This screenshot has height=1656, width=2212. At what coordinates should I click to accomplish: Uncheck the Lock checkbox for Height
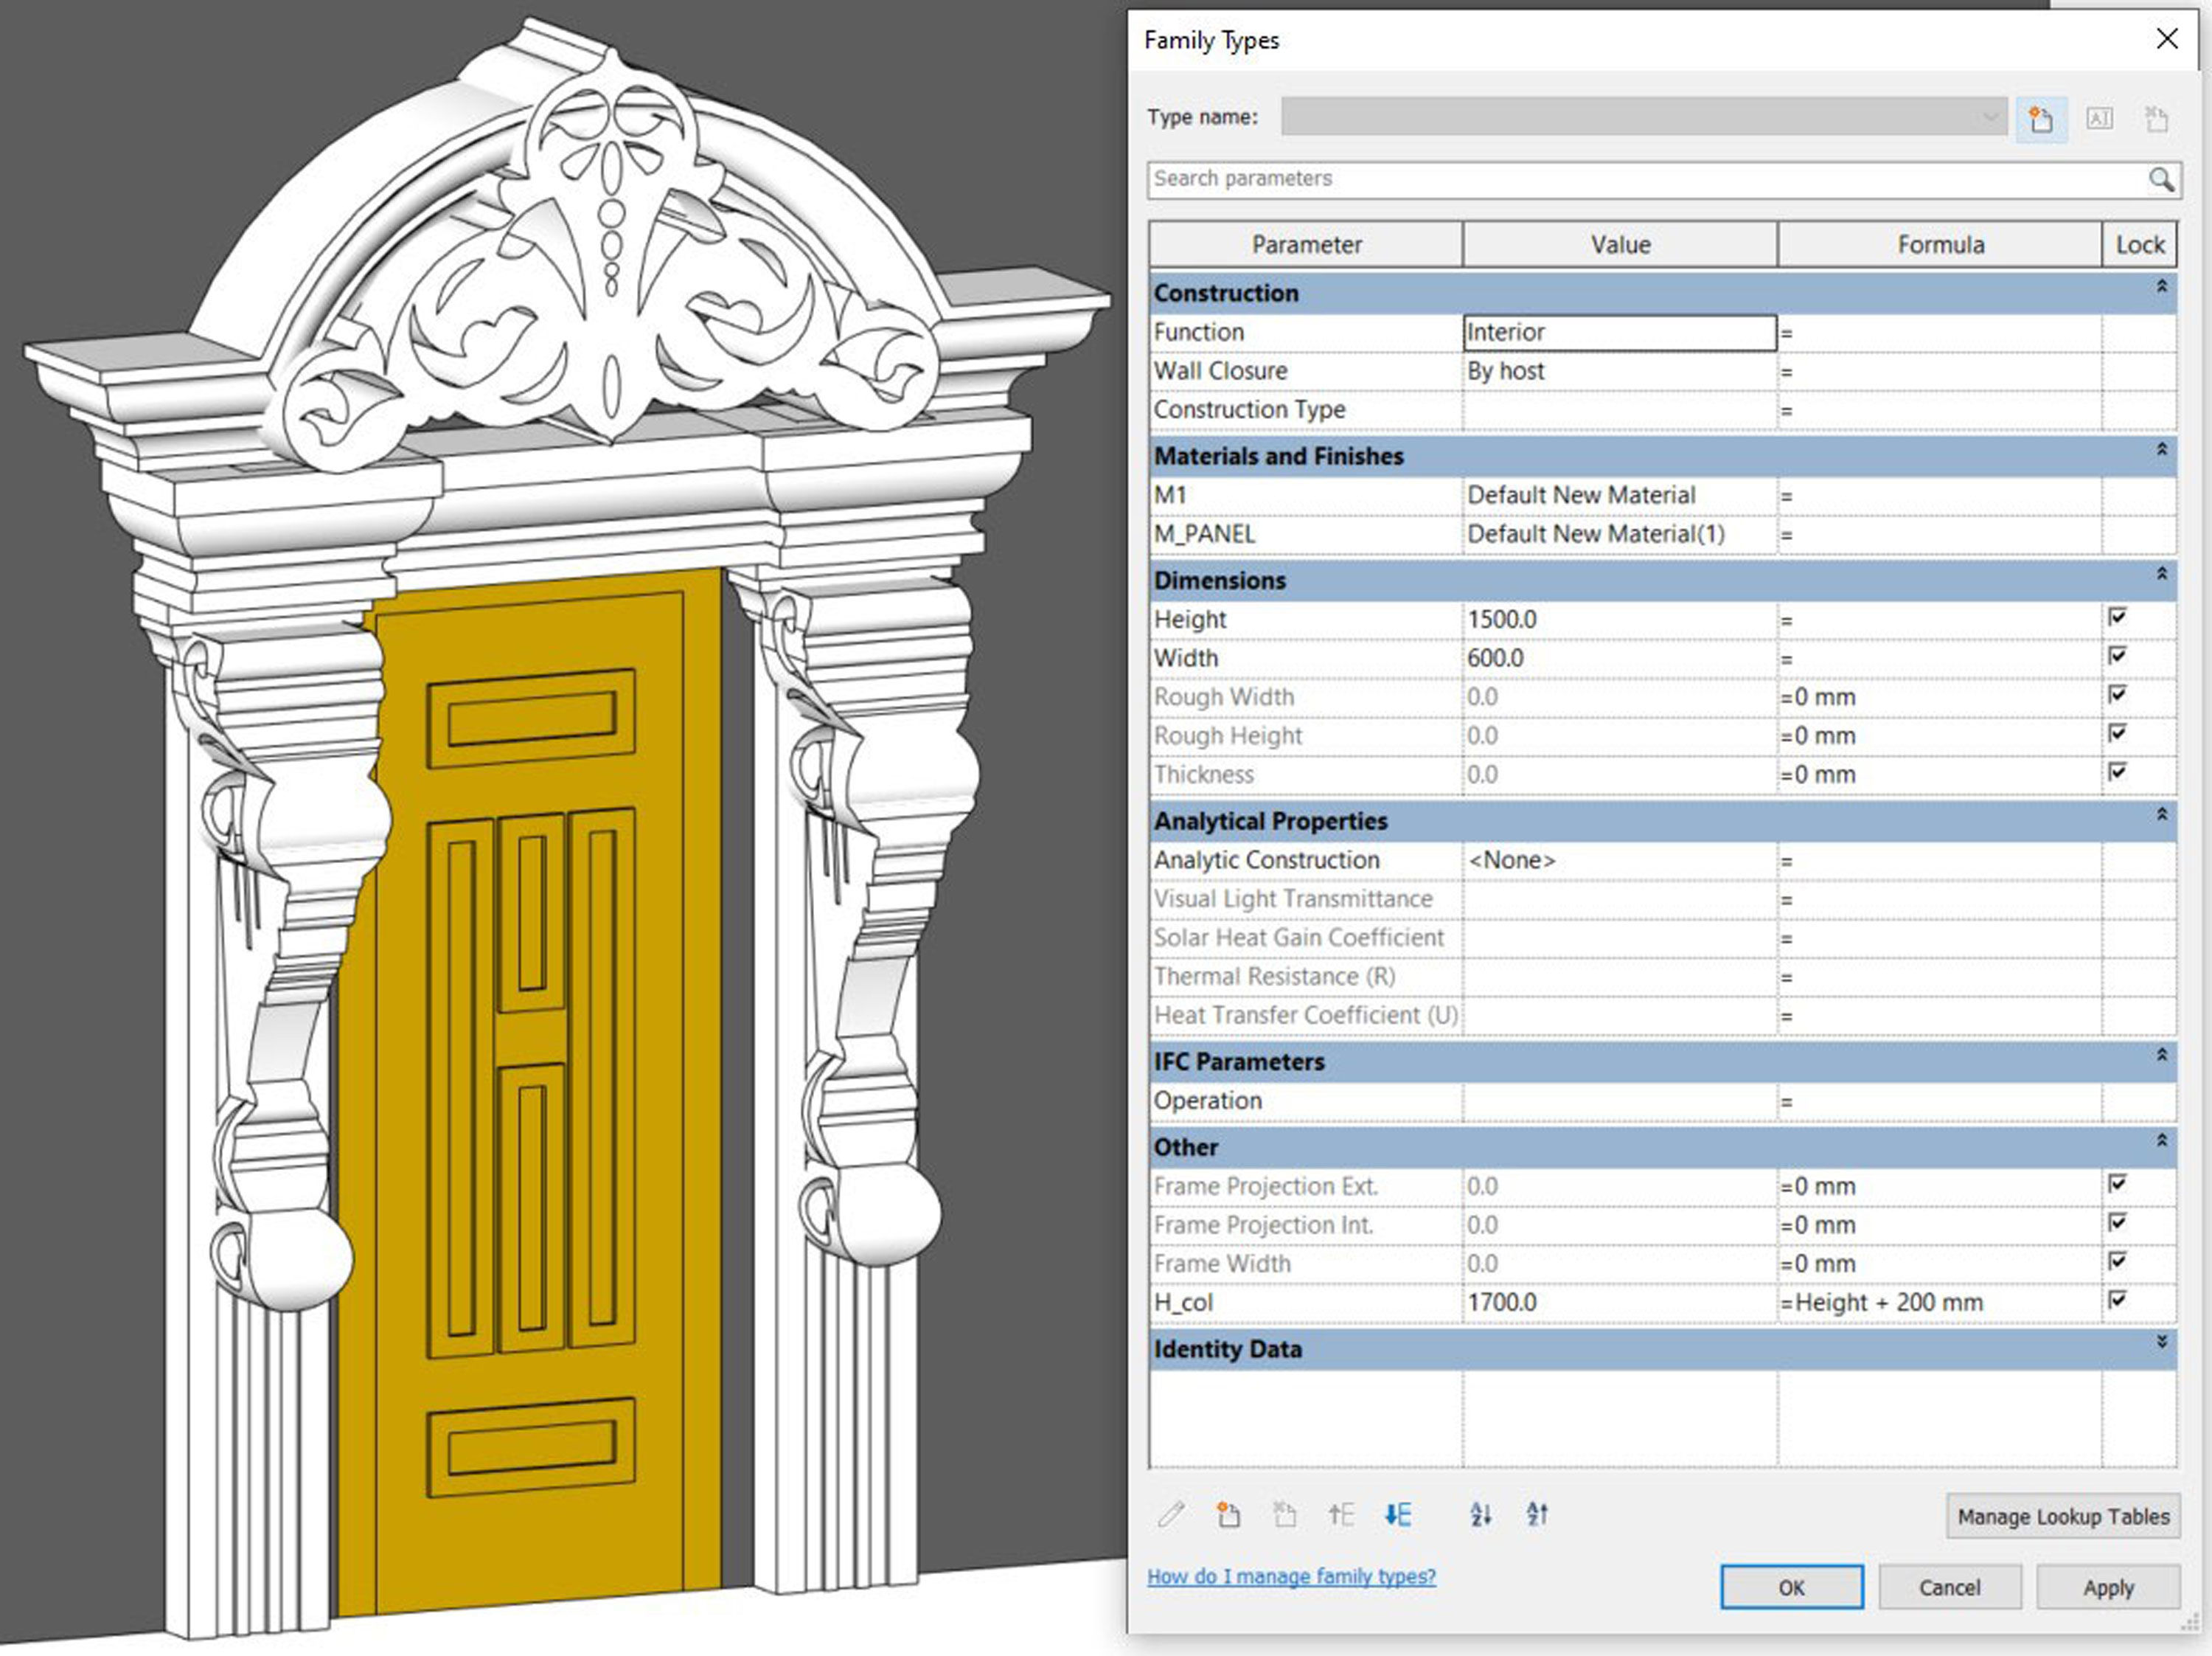[2117, 617]
